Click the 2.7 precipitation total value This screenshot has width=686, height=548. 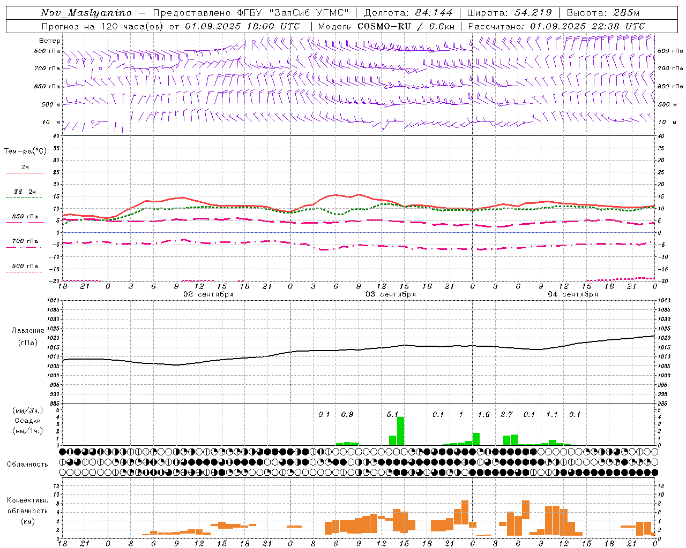[506, 414]
